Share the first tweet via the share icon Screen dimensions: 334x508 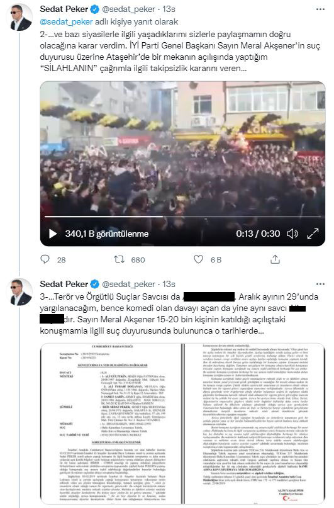(x=275, y=259)
